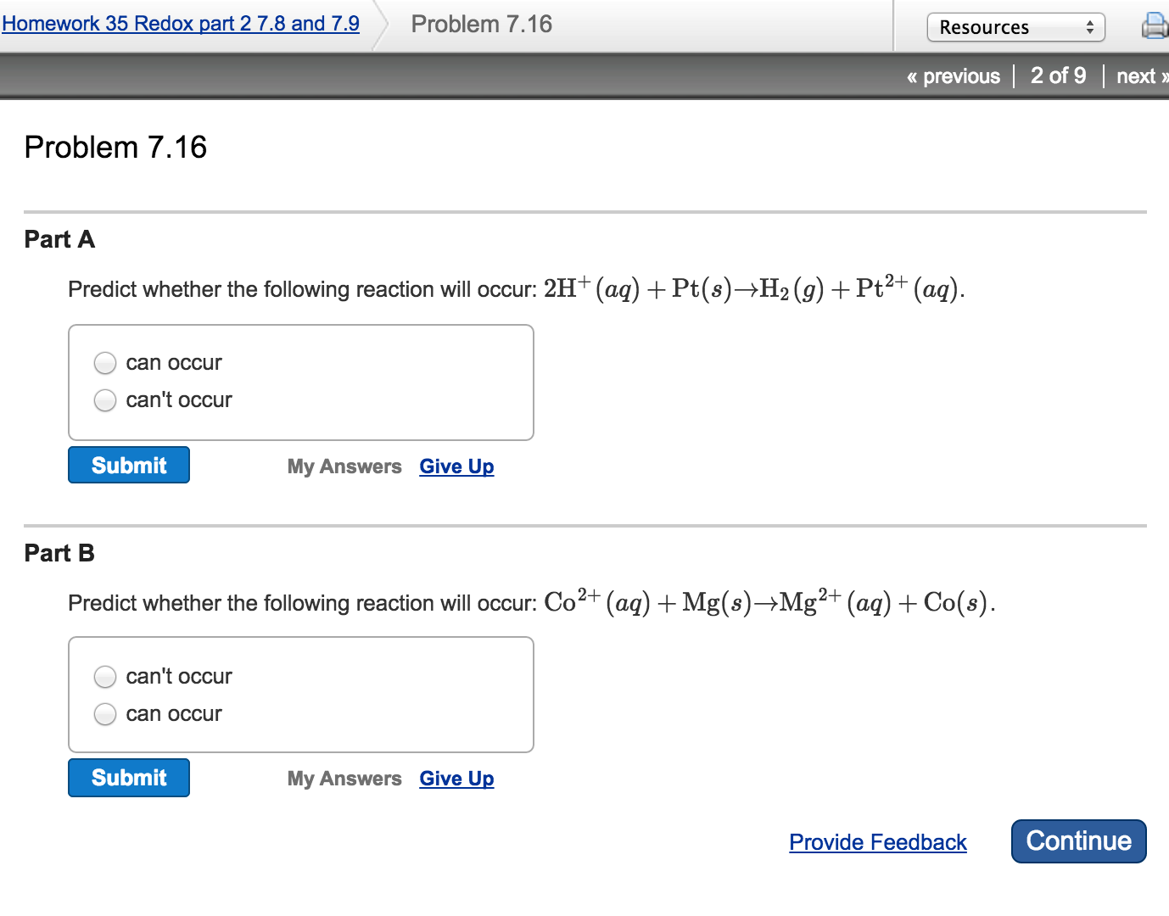Submit your answer for Part A
The image size is (1169, 916).
128,465
